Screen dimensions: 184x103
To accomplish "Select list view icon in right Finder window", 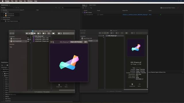I will (103, 33).
